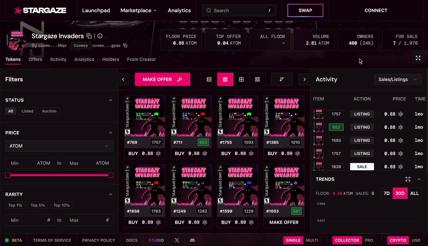Collapse the PRICE filter section

click(x=111, y=133)
